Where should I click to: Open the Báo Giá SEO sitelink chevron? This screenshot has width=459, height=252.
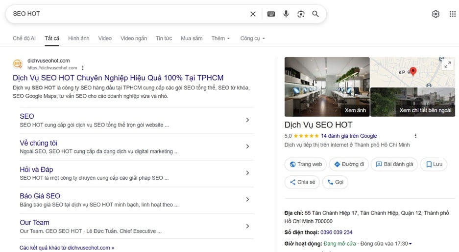(x=248, y=199)
